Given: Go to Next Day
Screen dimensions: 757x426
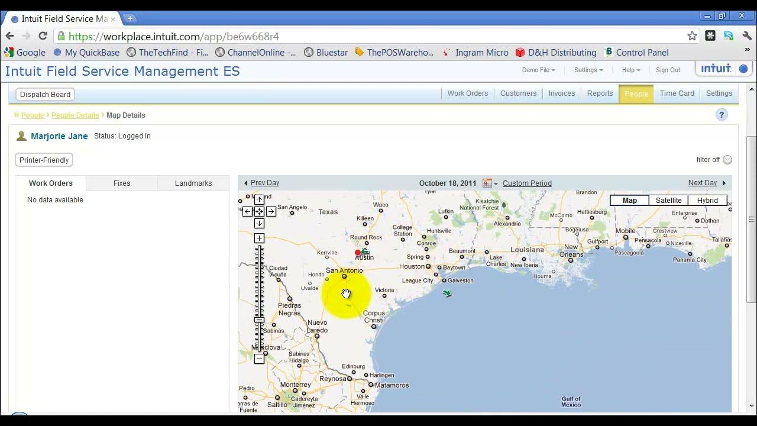Looking at the screenshot, I should (x=703, y=183).
